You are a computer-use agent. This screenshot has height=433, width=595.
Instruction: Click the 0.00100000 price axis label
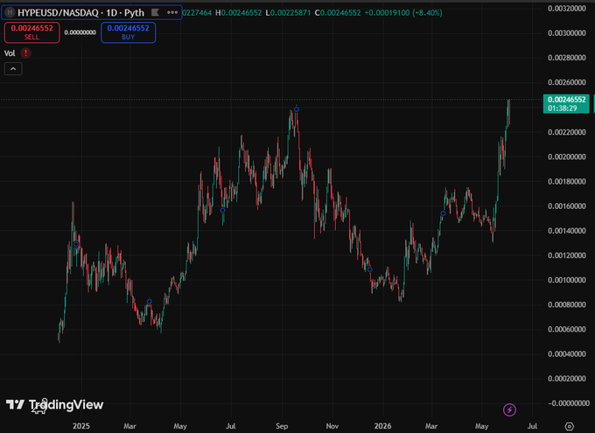point(566,280)
